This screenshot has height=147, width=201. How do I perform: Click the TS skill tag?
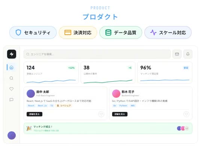[52, 106]
